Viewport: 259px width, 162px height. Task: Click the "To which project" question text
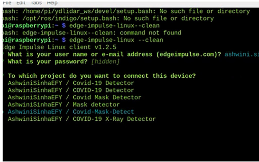click(x=102, y=76)
